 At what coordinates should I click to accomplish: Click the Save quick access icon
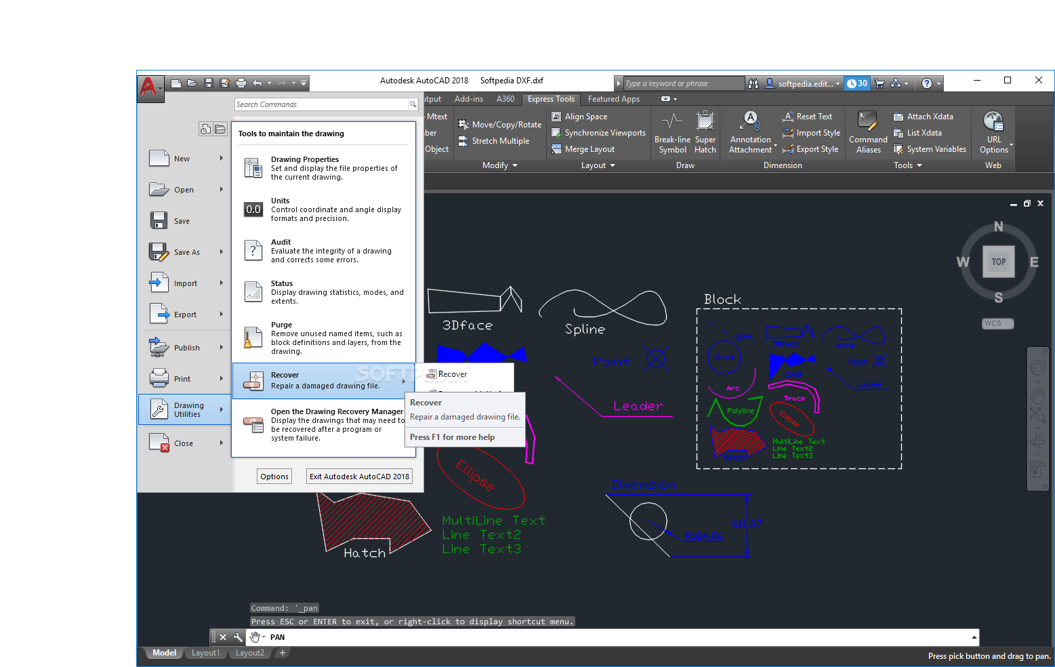click(209, 83)
